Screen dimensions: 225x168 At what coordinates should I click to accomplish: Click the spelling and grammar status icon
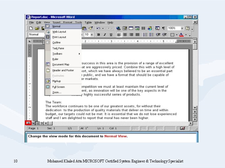[x=182, y=128]
